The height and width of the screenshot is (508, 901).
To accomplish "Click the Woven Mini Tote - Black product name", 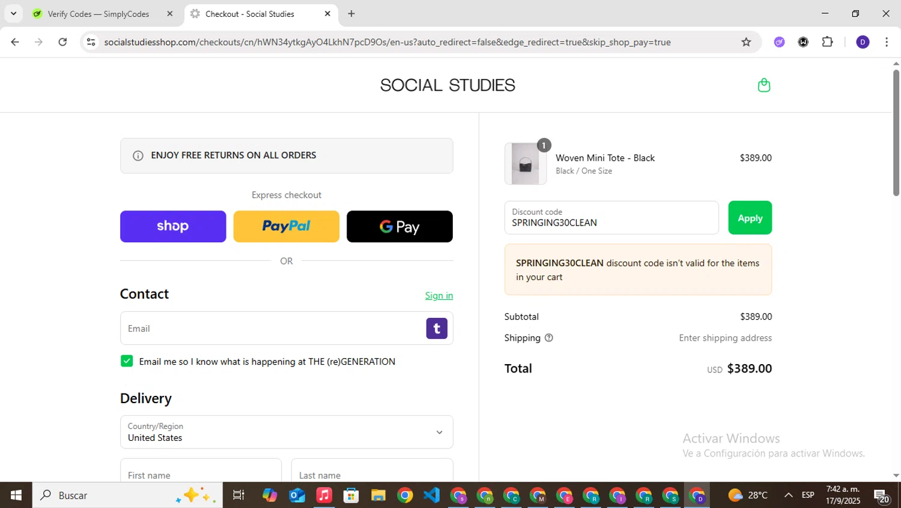I will point(605,158).
